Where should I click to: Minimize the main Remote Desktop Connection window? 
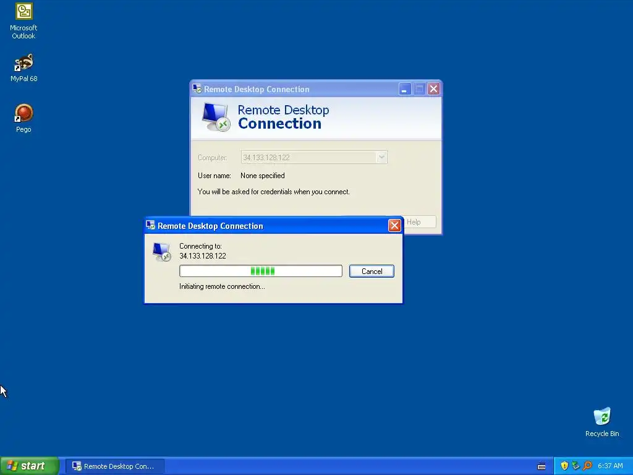coord(404,89)
